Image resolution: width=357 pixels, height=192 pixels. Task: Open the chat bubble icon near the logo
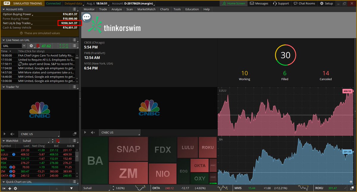[87, 17]
